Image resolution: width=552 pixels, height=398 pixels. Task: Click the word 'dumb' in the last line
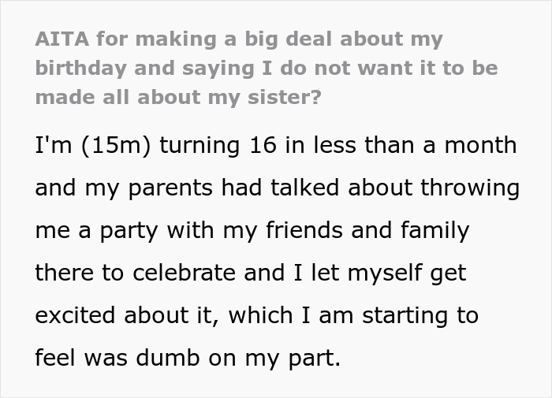pyautogui.click(x=177, y=359)
